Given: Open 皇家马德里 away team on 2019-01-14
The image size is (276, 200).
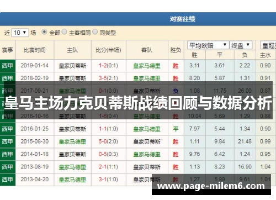Looking at the screenshot, I should pos(147,66).
